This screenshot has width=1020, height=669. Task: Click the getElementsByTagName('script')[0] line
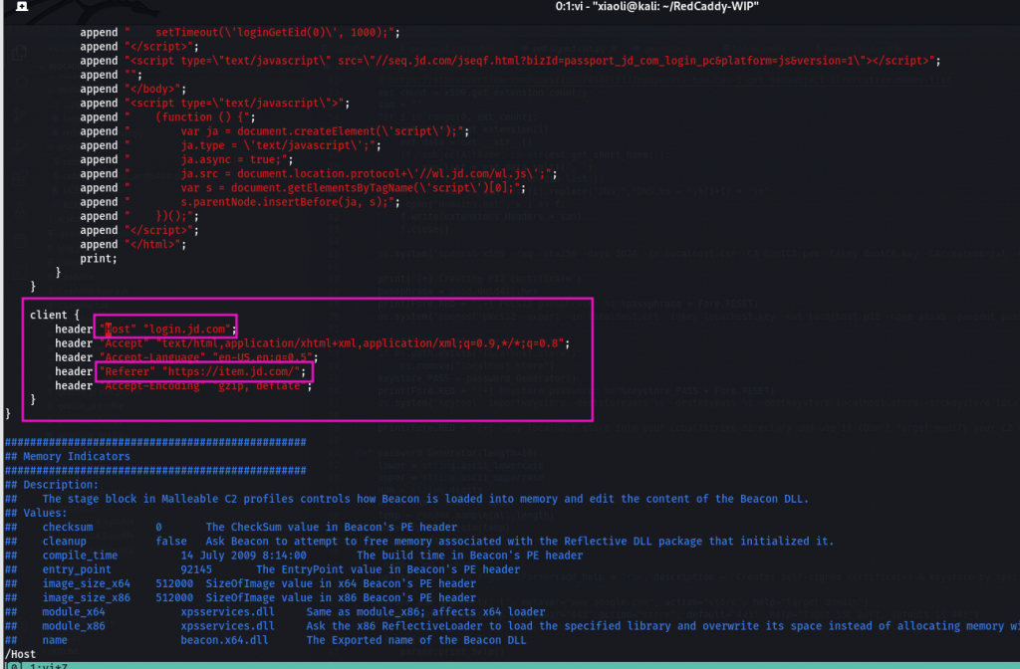click(303, 188)
